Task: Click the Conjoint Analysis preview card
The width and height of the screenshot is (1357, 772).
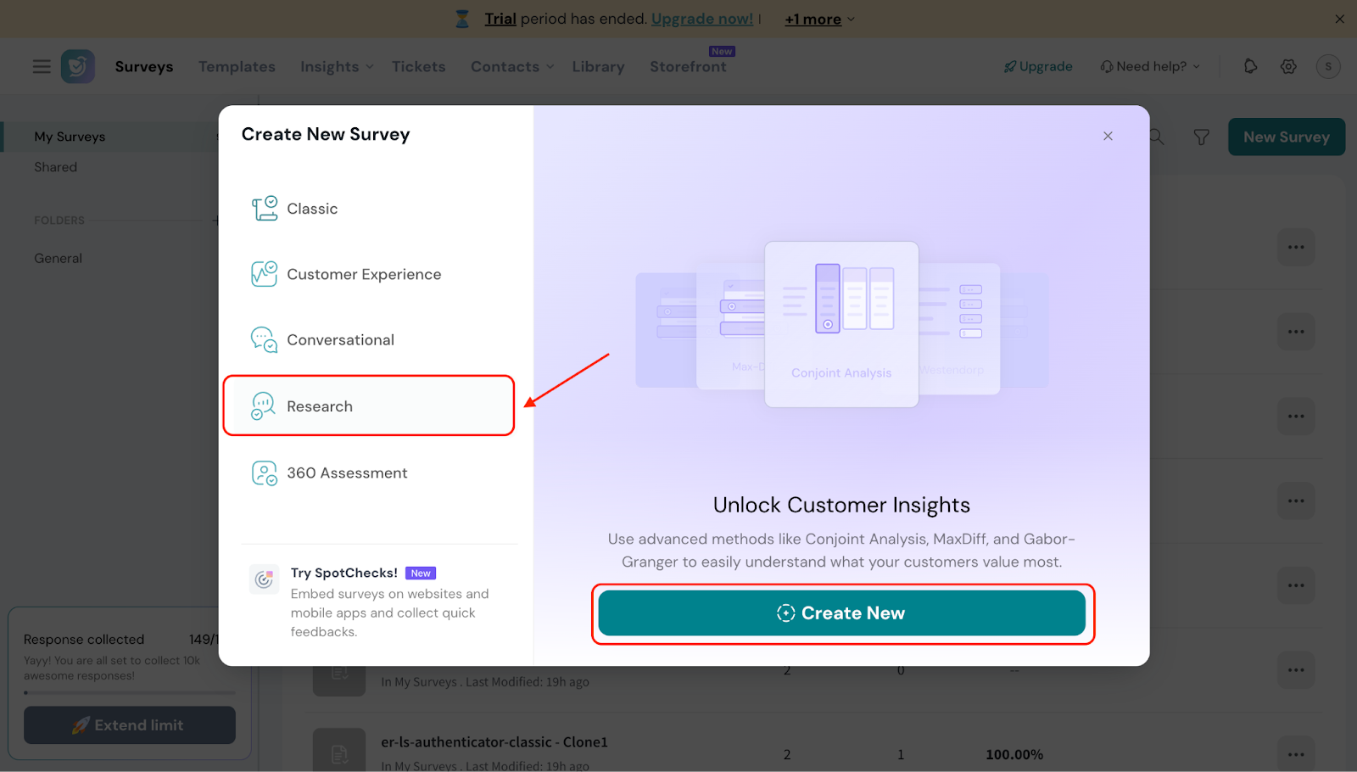Action: tap(841, 324)
